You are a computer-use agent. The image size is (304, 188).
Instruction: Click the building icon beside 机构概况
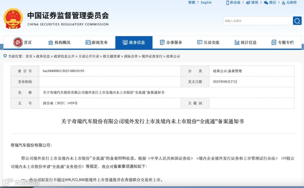pos(51,42)
